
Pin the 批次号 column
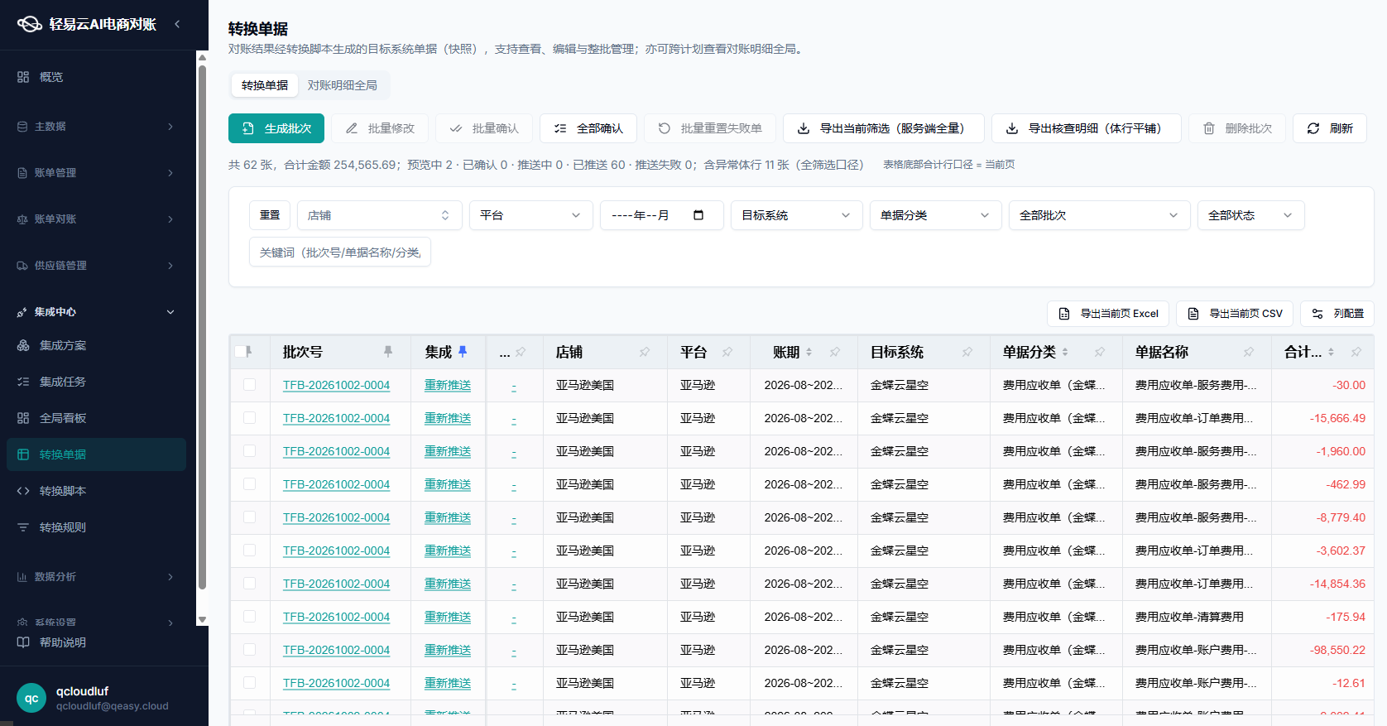[387, 352]
